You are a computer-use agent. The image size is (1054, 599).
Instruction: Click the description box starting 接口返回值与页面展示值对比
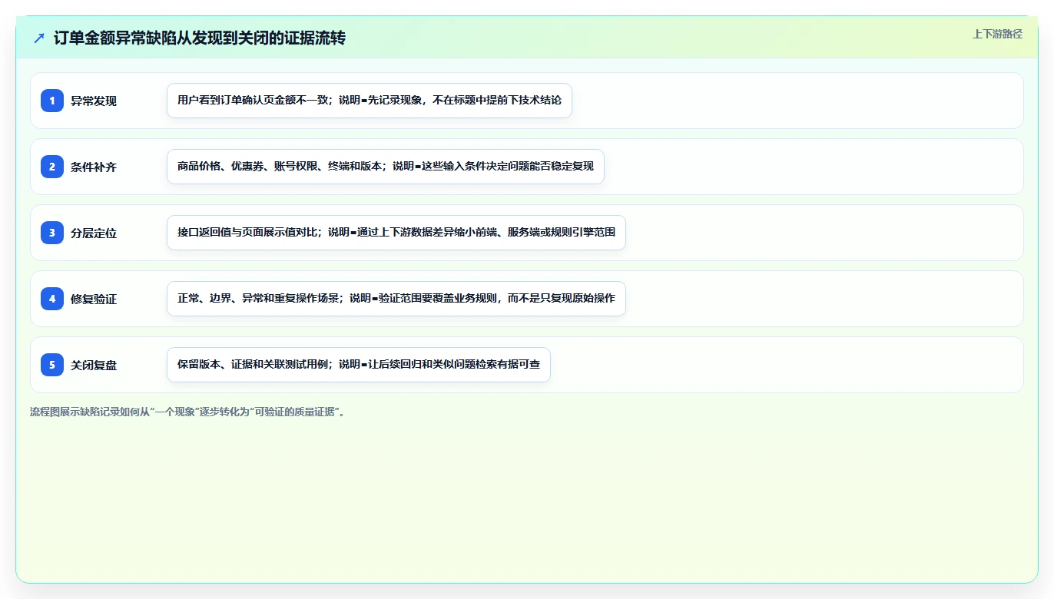(396, 233)
